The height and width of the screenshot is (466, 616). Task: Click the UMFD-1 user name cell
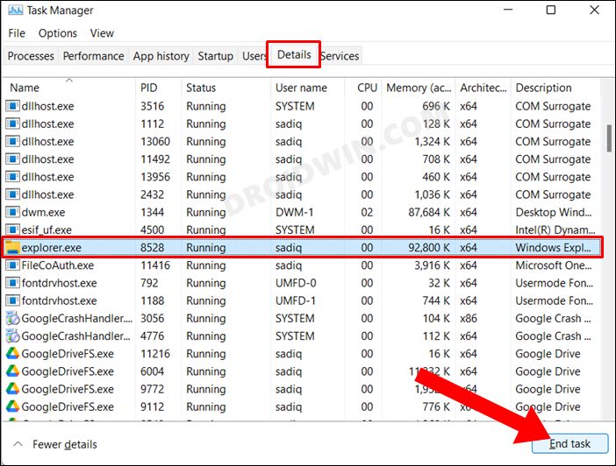296,300
